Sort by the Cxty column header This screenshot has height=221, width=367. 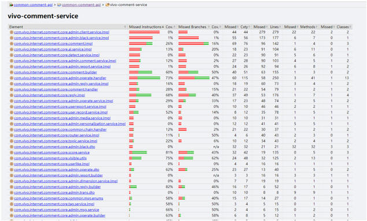pos(245,27)
